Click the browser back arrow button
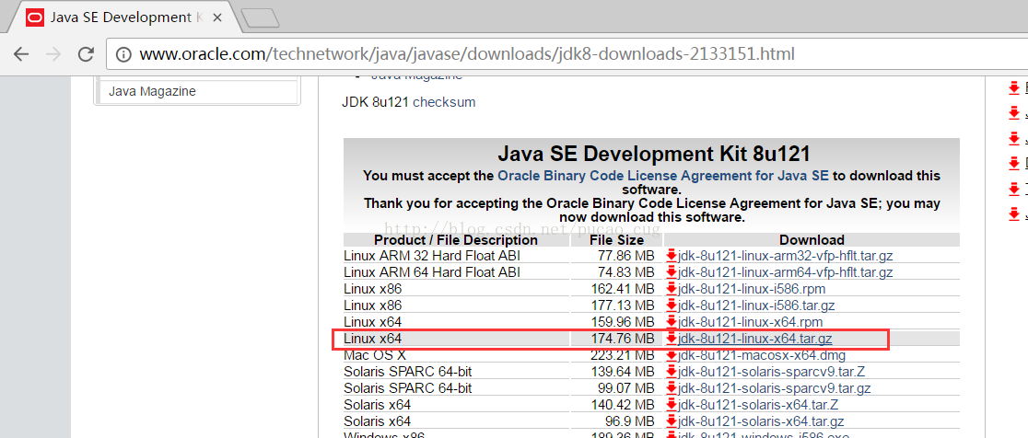Screen dimensions: 1028x438 [x=21, y=54]
